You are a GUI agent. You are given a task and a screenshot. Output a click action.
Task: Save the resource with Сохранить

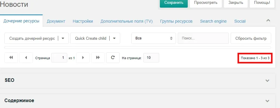click(174, 3)
